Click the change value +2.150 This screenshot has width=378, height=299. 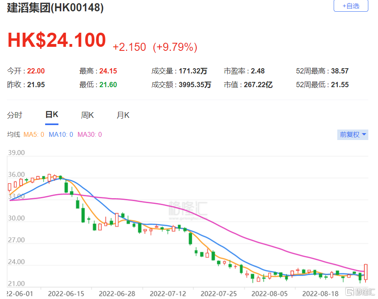tap(129, 47)
